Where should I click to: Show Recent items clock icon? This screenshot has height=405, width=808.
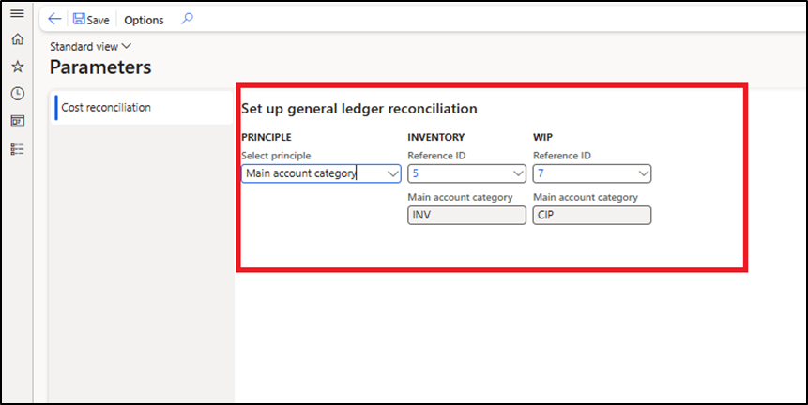17,94
